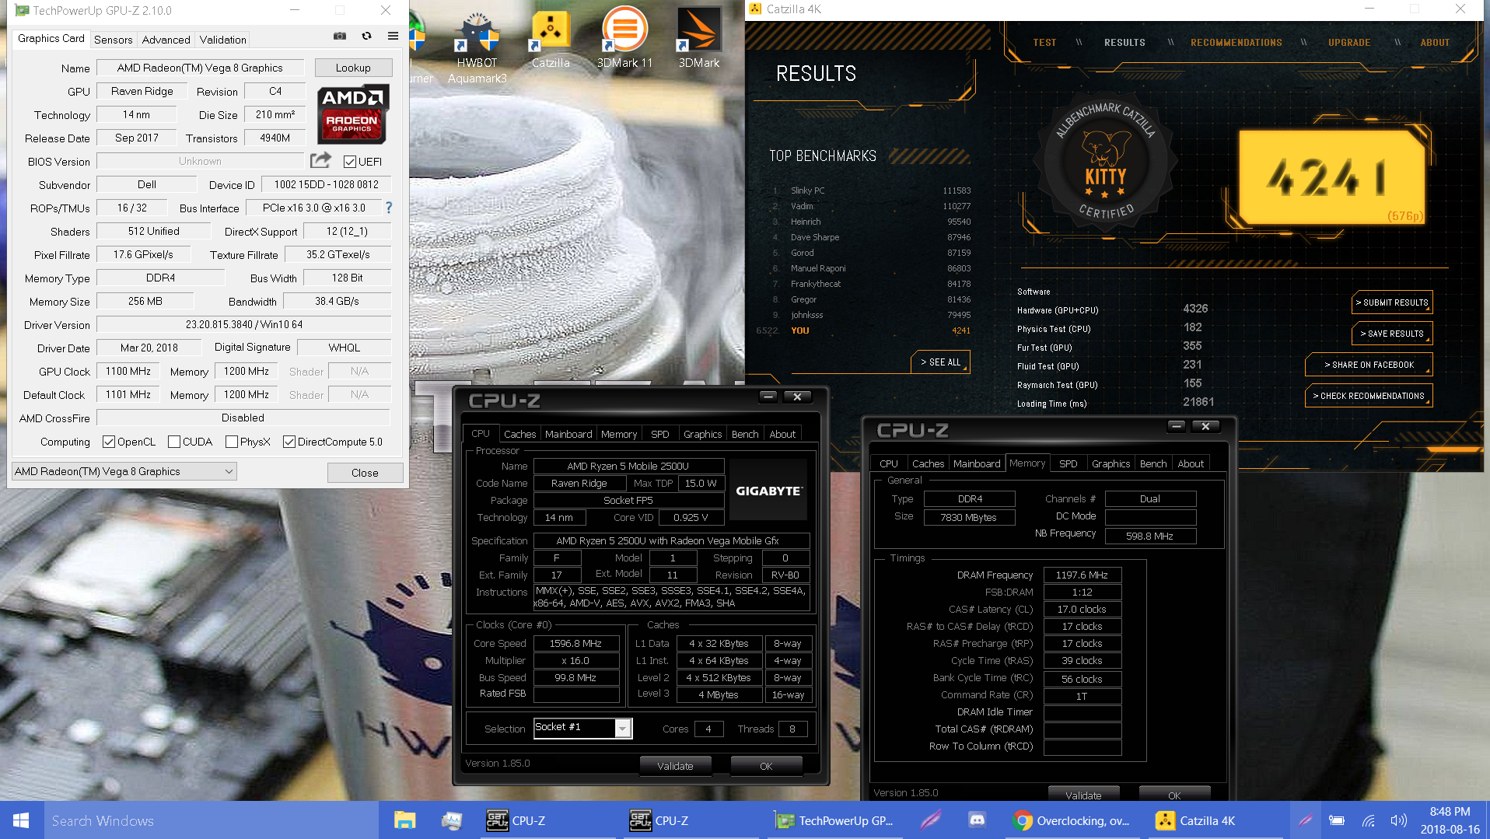Open Socket #1 selection dropdown in CPU-Z
Image resolution: width=1490 pixels, height=839 pixels.
click(582, 728)
